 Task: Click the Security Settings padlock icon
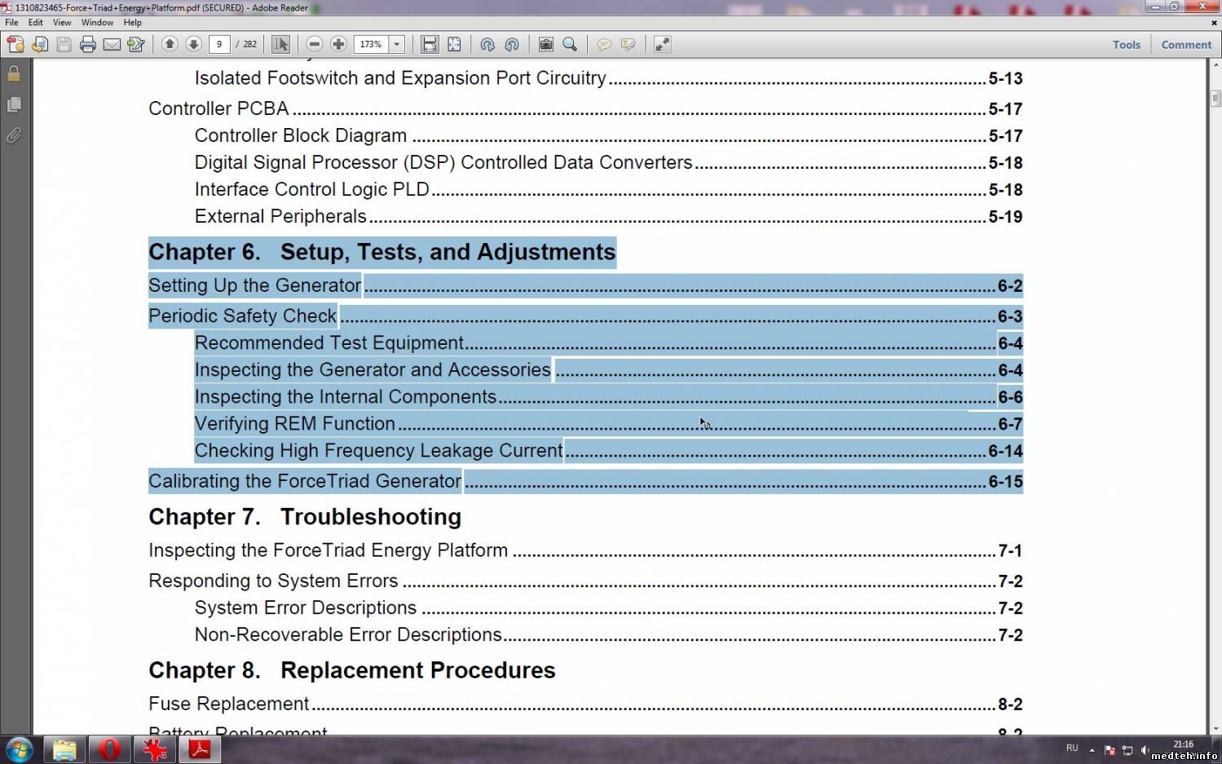[x=14, y=74]
